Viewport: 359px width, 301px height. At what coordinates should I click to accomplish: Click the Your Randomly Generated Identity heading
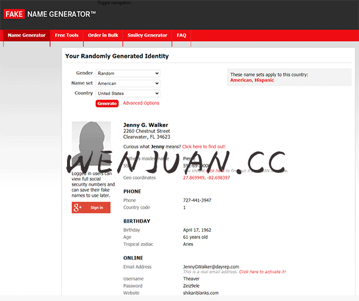117,56
